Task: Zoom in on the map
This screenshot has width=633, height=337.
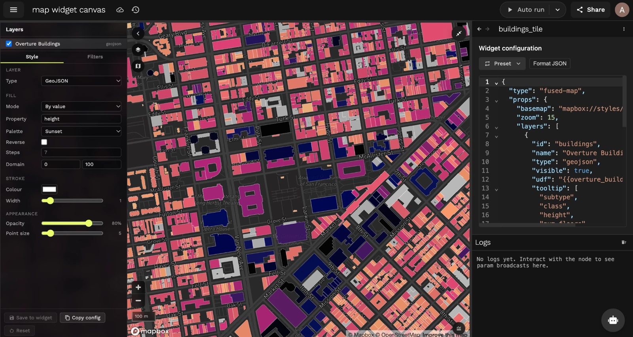Action: [x=138, y=287]
